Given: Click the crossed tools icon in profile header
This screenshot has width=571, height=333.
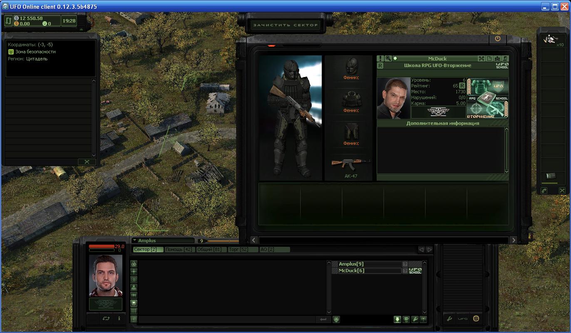Looking at the screenshot, I should point(482,59).
